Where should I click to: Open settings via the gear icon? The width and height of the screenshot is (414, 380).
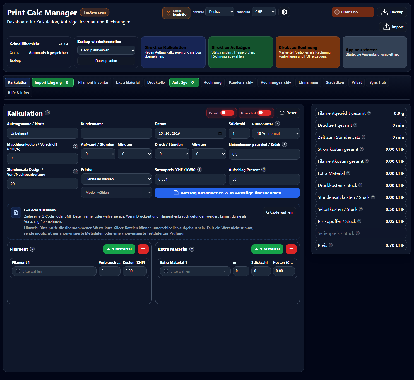click(x=284, y=12)
